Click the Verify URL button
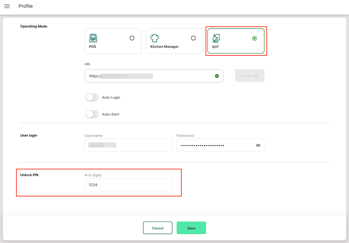The image size is (349, 243). 250,76
